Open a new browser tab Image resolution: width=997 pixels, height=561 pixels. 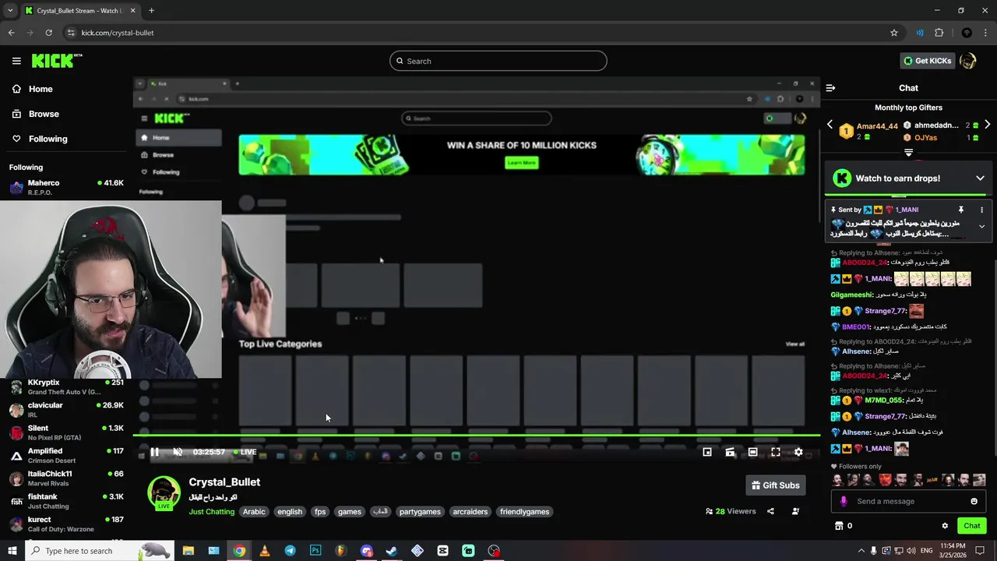[x=151, y=11]
